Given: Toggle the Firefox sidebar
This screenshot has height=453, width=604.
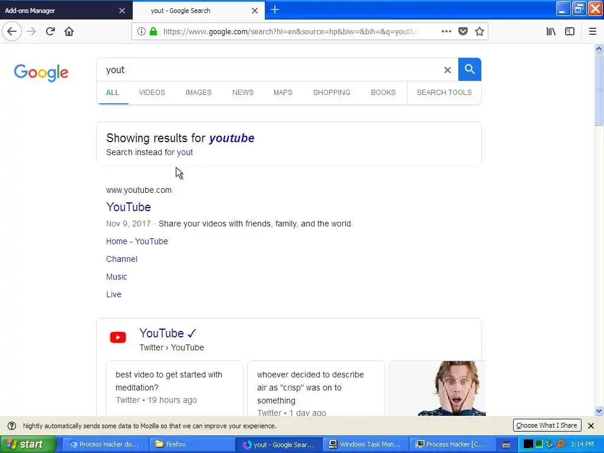Looking at the screenshot, I should pyautogui.click(x=570, y=31).
